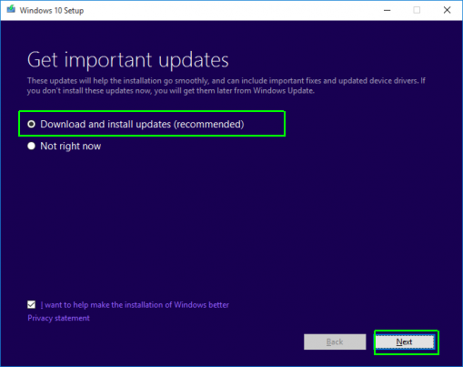This screenshot has height=367, width=463.
Task: Minimize the Windows 10 Setup window
Action: 388,10
